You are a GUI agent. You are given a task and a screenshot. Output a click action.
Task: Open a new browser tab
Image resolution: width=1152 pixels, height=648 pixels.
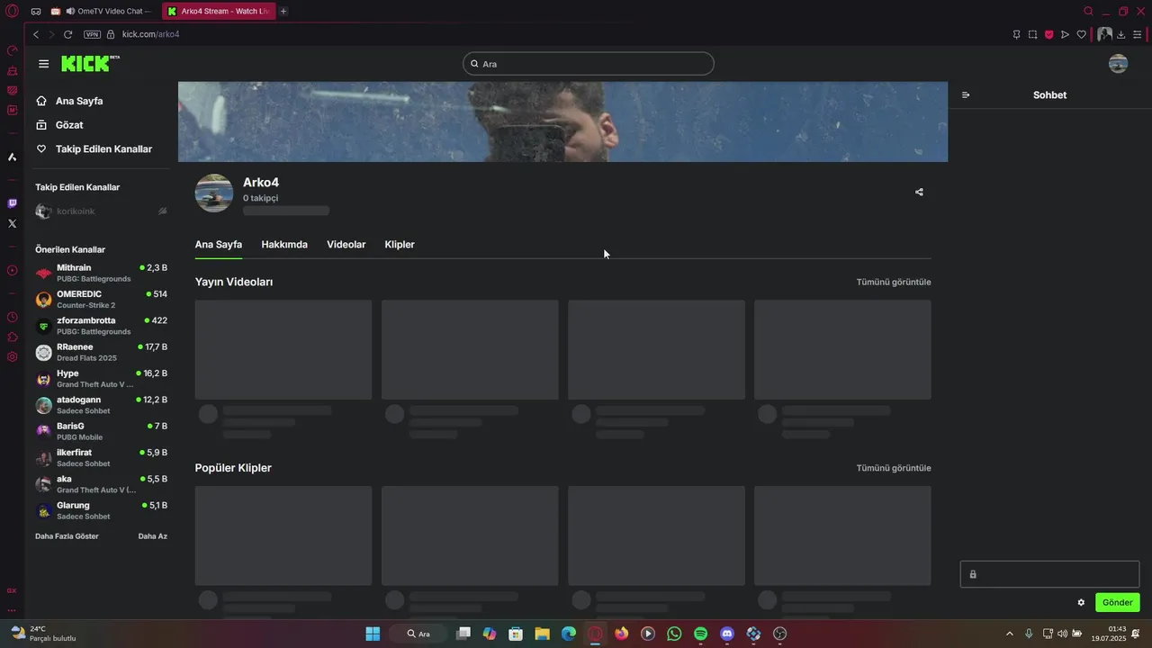coord(283,12)
